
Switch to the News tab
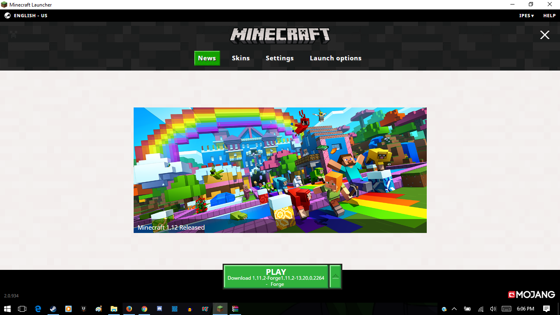click(x=207, y=58)
